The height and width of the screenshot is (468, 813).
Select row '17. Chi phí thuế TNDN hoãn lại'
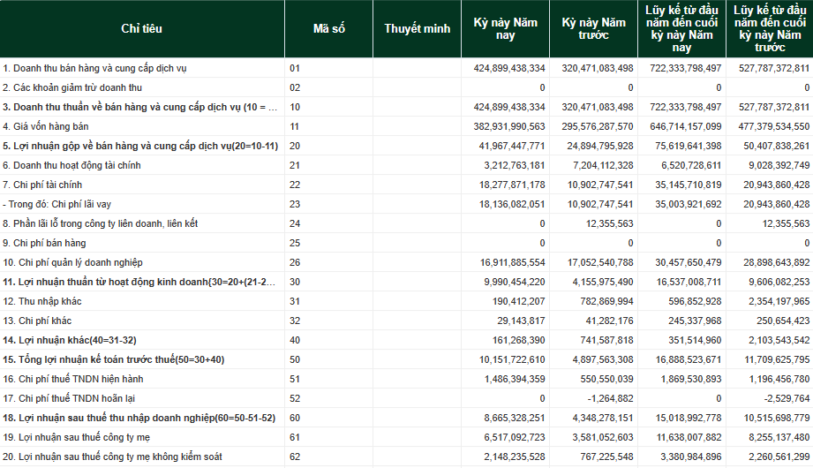[x=406, y=398]
